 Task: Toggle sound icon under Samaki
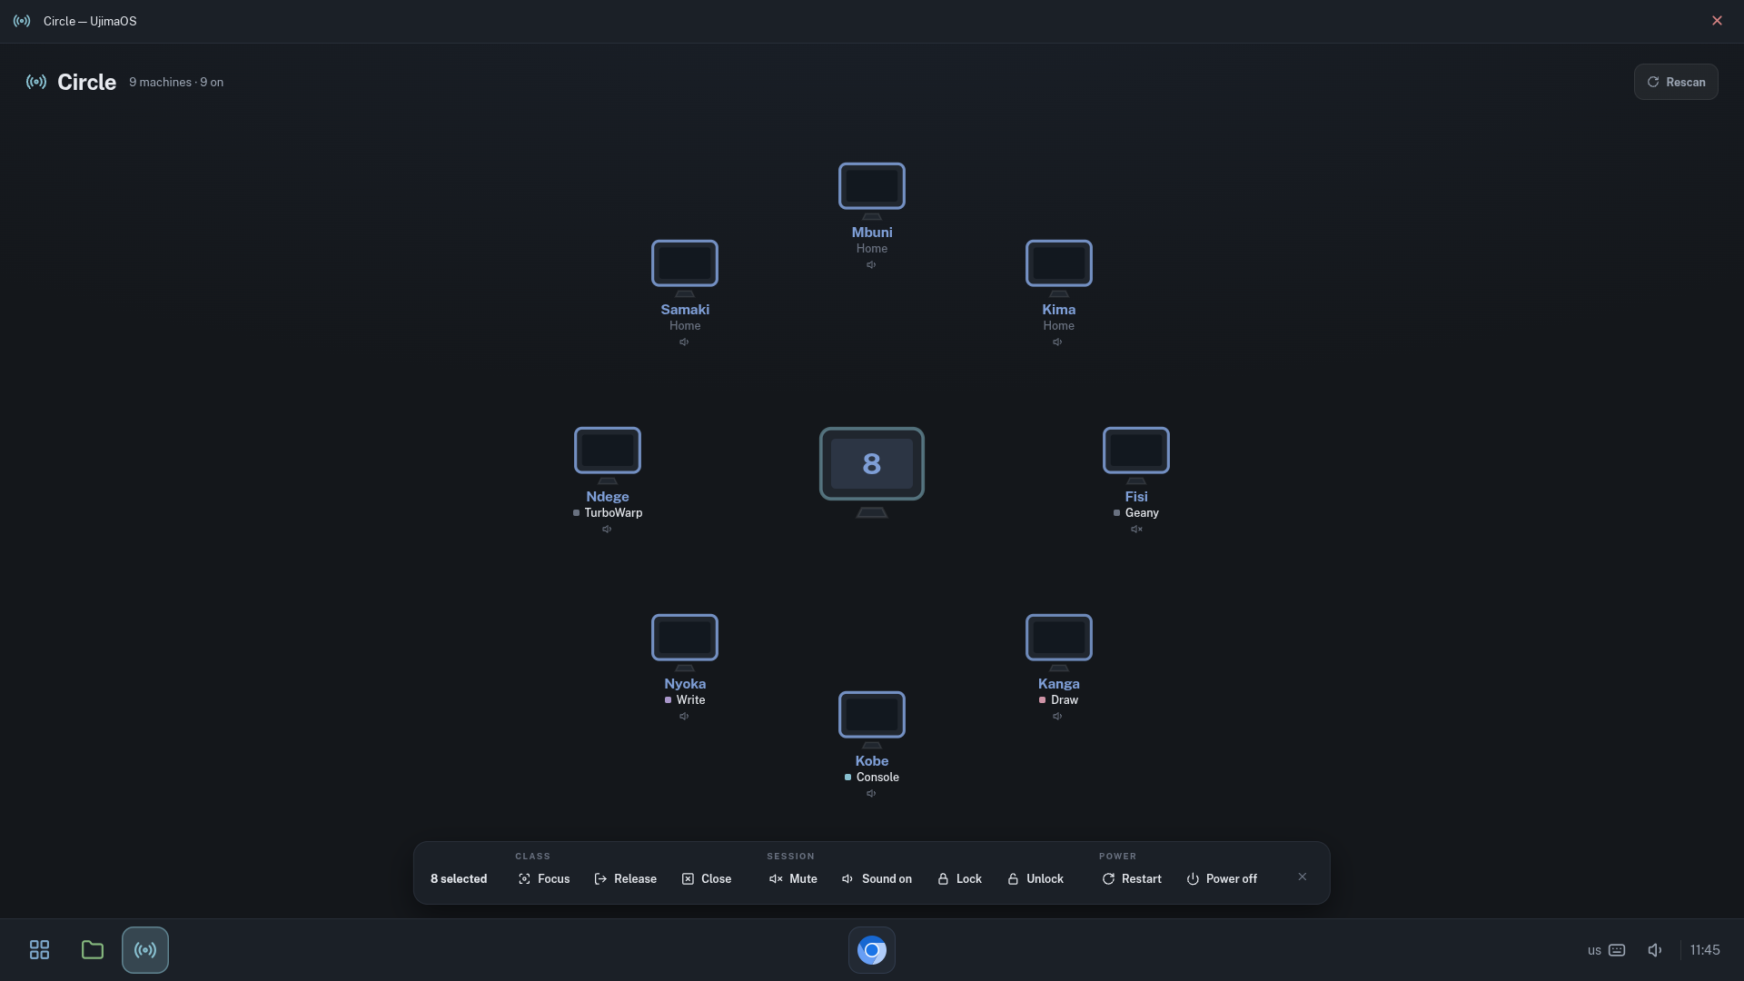[684, 342]
